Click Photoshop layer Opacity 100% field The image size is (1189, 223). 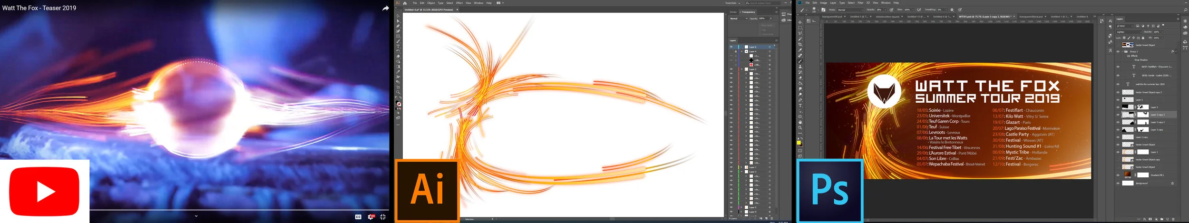[x=1156, y=32]
